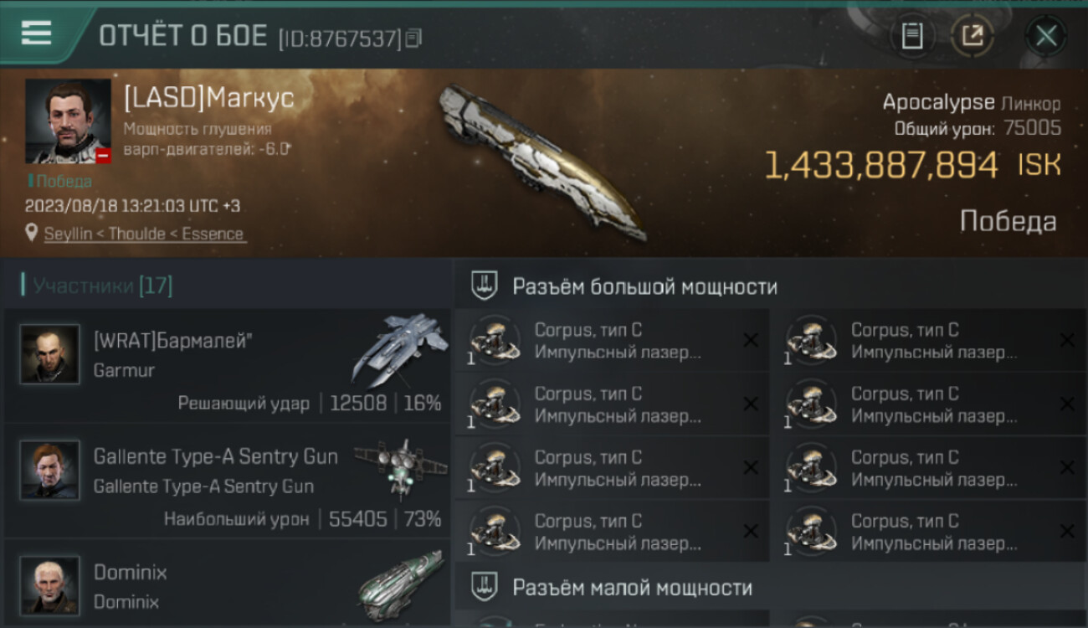This screenshot has height=628, width=1088.
Task: Dismiss the top-left Corpus module with X
Action: (751, 340)
